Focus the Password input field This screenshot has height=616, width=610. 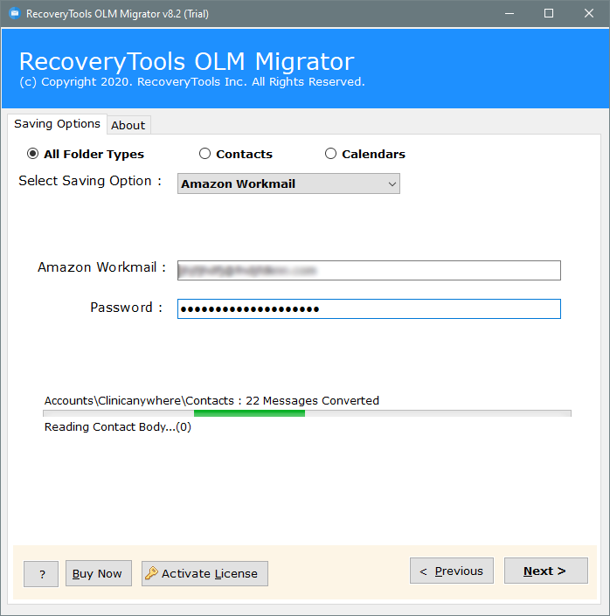369,308
